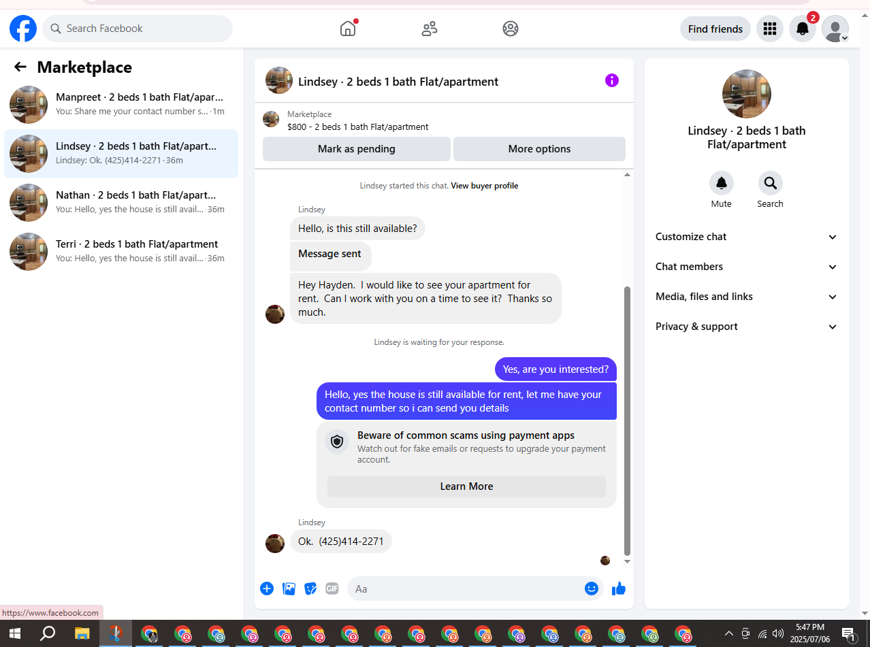The width and height of the screenshot is (870, 647).
Task: Open the Windows notification center icon
Action: [x=849, y=633]
